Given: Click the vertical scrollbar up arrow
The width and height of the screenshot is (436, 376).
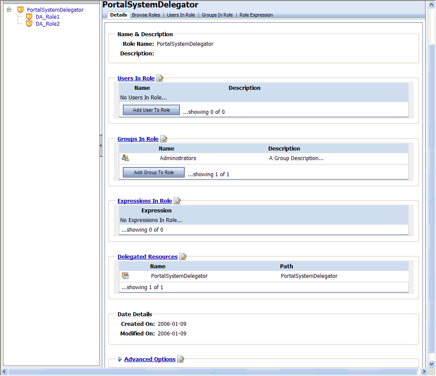Looking at the screenshot, I should click(432, 4).
